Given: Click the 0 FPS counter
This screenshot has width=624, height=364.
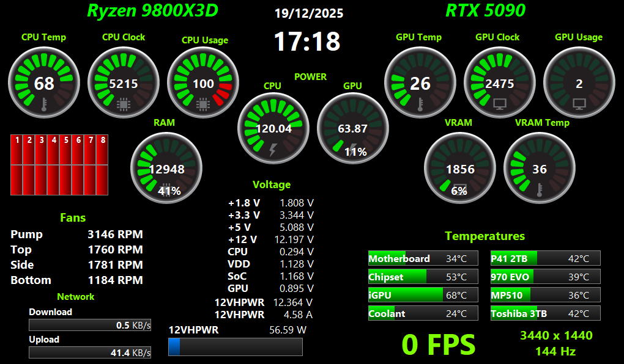Looking at the screenshot, I should pyautogui.click(x=439, y=344).
